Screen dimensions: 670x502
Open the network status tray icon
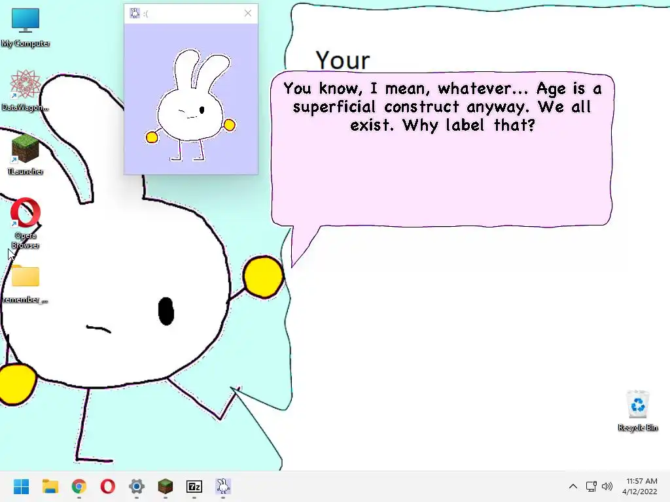(x=591, y=486)
